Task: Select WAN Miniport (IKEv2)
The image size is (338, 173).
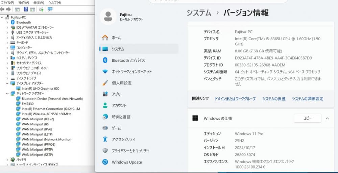Action: click(38, 119)
